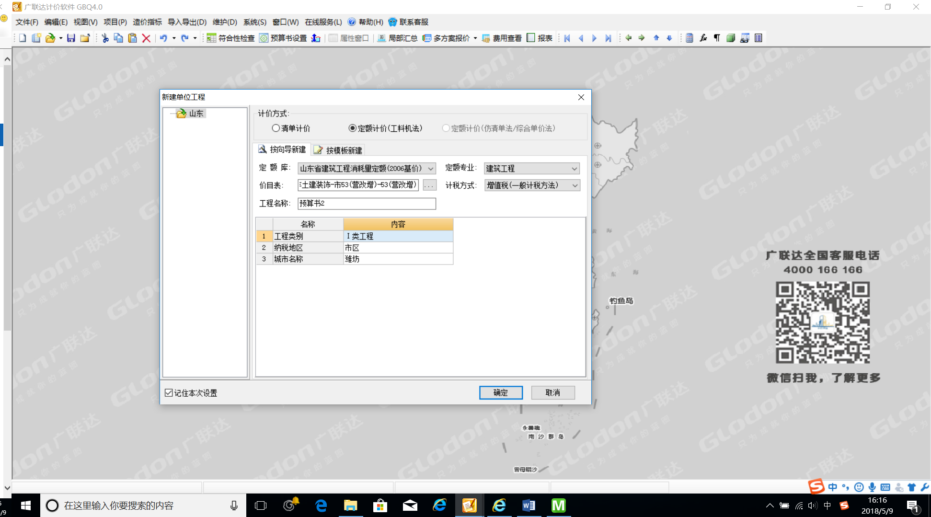
Task: Open the 导入导出(D) menu
Action: (187, 22)
